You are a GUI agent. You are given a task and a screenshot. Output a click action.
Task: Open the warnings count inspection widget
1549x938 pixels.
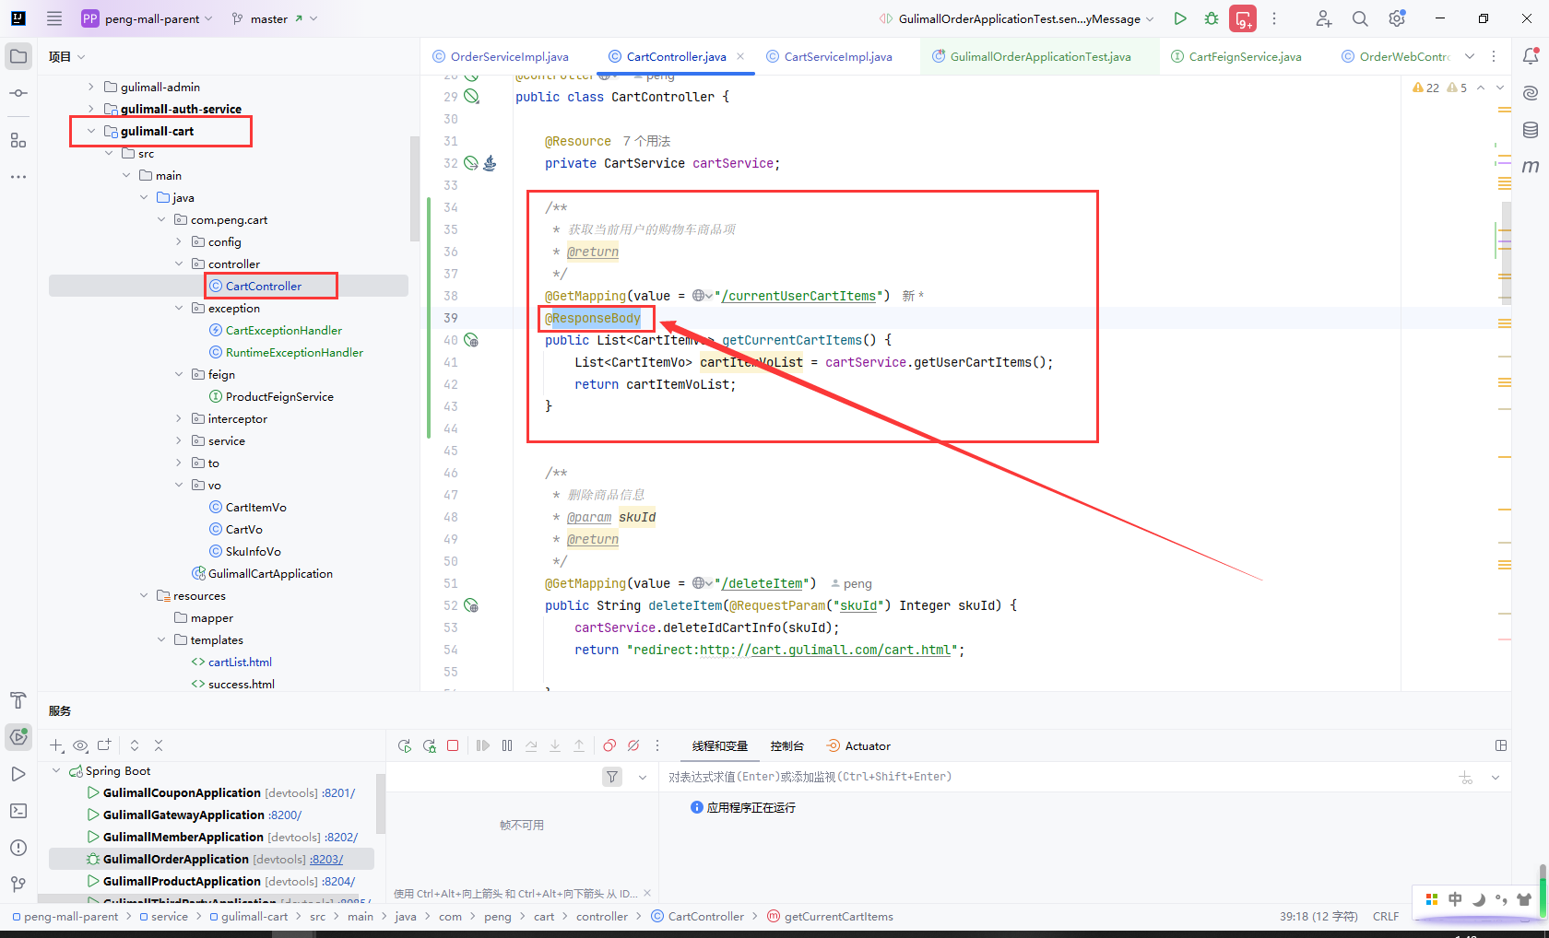pyautogui.click(x=1439, y=88)
